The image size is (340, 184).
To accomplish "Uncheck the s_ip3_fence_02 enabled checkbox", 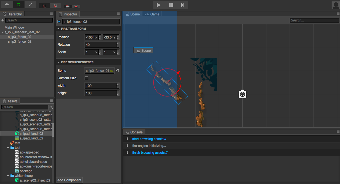I will (x=59, y=22).
